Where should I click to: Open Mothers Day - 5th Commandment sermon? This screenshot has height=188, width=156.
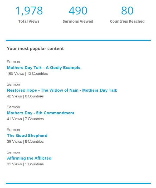(41, 113)
